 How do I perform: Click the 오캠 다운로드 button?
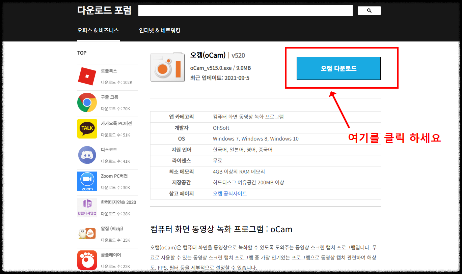pyautogui.click(x=338, y=68)
